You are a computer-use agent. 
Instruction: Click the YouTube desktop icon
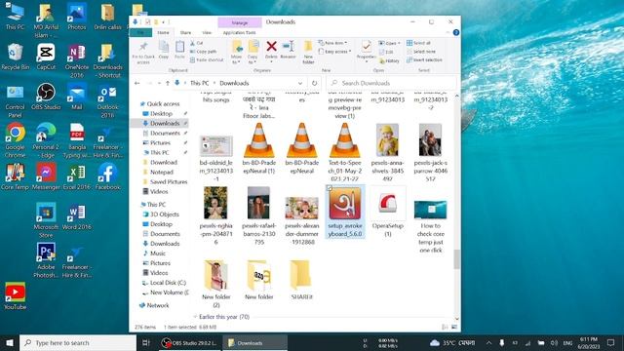pyautogui.click(x=16, y=296)
